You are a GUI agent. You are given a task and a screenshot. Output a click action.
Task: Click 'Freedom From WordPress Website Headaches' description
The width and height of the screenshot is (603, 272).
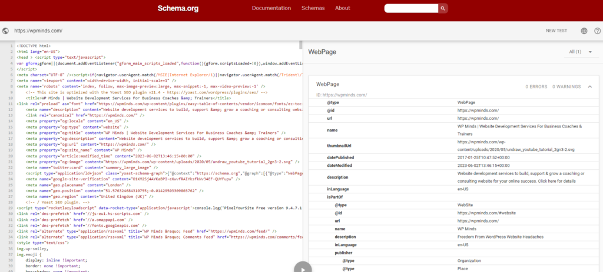[501, 237]
